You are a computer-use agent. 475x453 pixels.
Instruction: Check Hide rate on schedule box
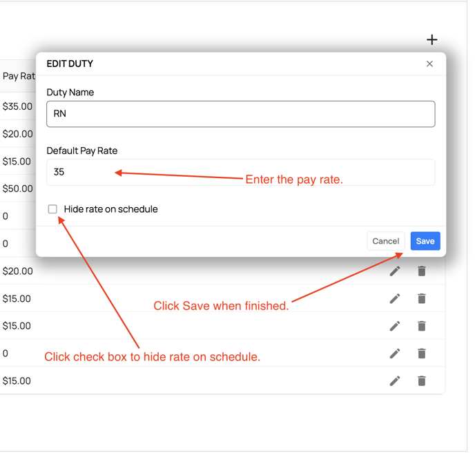click(52, 209)
